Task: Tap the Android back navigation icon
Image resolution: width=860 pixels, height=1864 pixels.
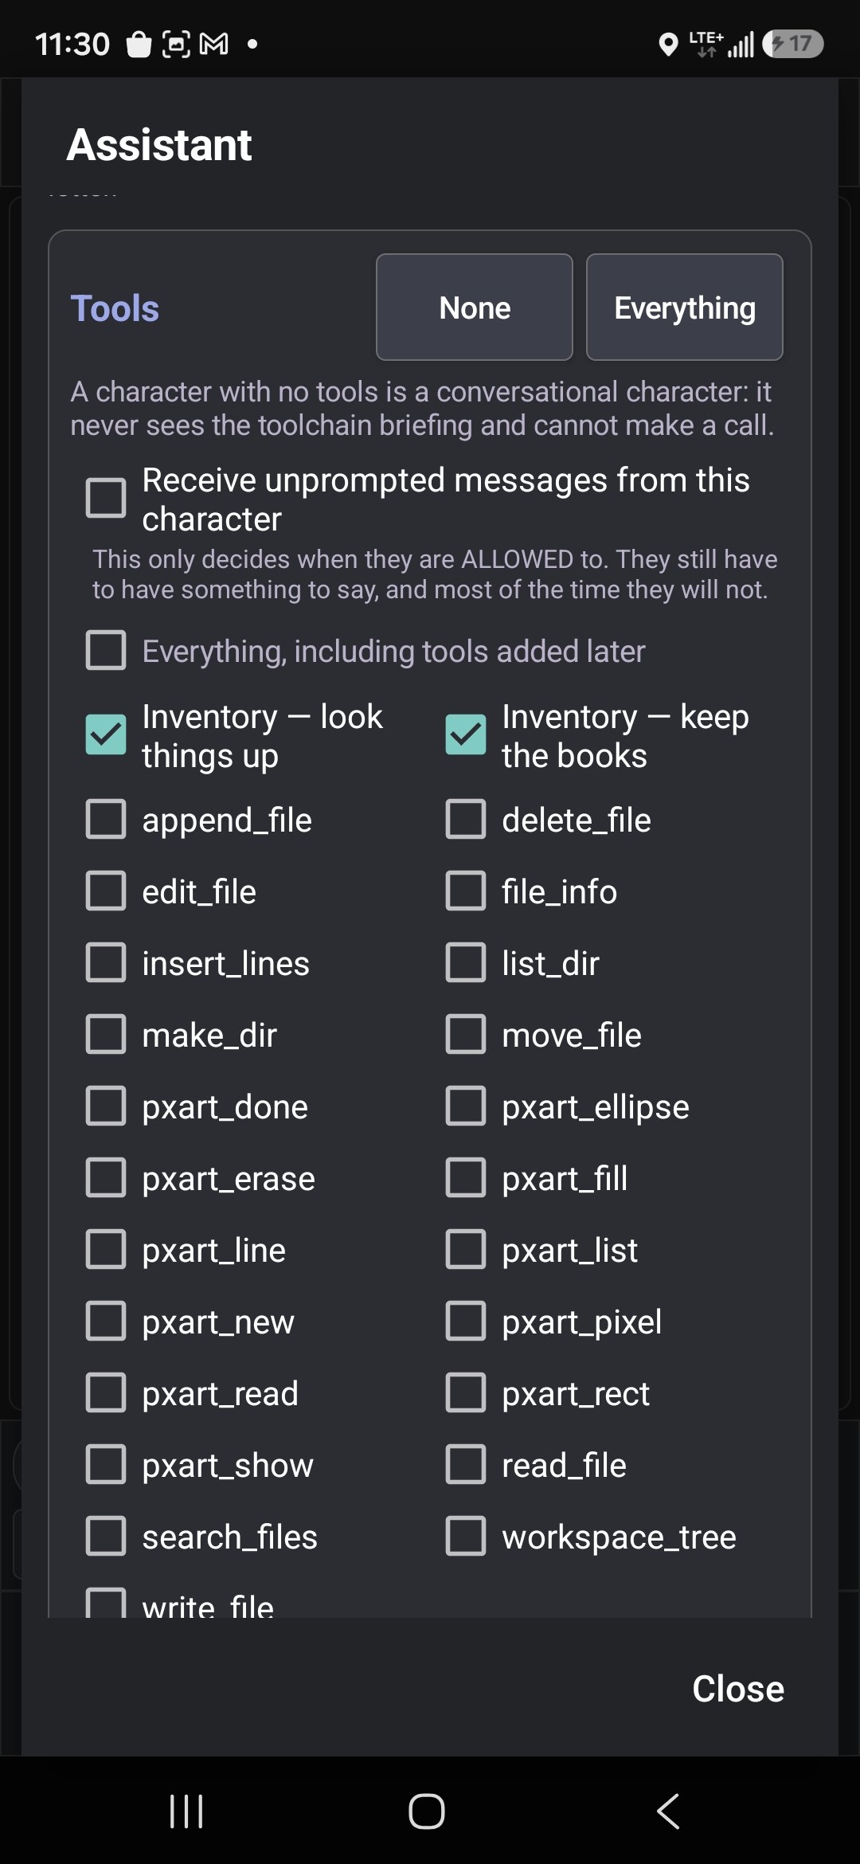Action: (x=668, y=1811)
